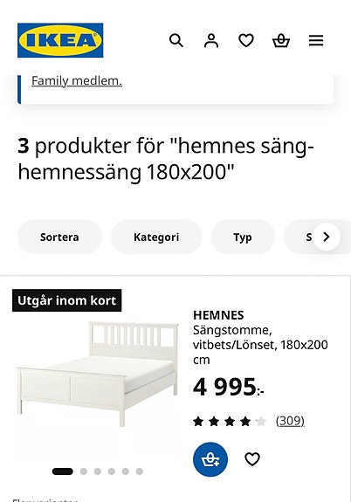Go to homepage via IKEA logo
The height and width of the screenshot is (502, 351).
click(60, 40)
